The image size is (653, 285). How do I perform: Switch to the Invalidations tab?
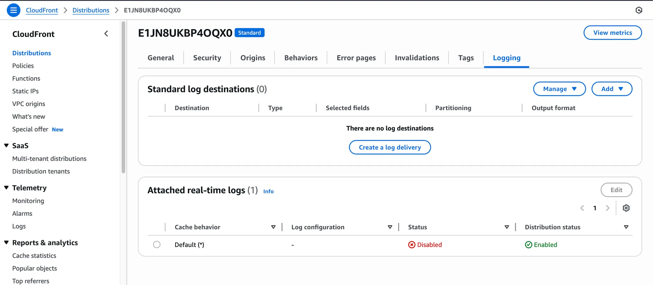(417, 58)
